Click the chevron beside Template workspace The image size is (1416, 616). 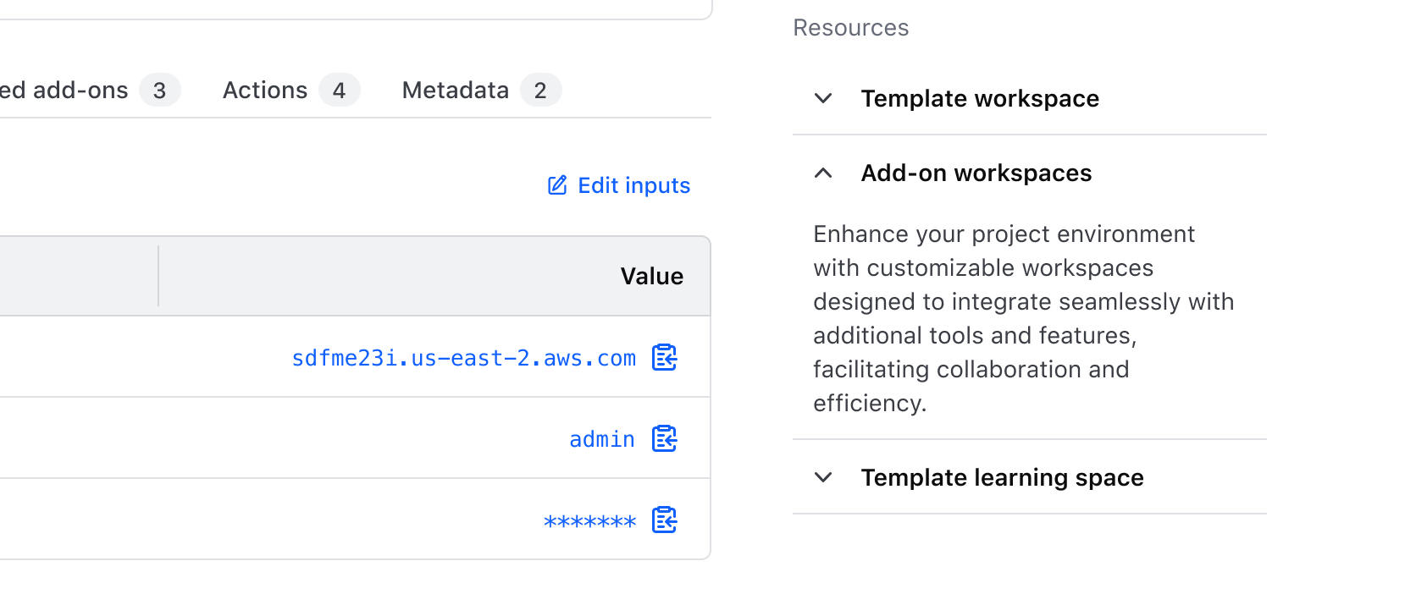click(x=823, y=98)
